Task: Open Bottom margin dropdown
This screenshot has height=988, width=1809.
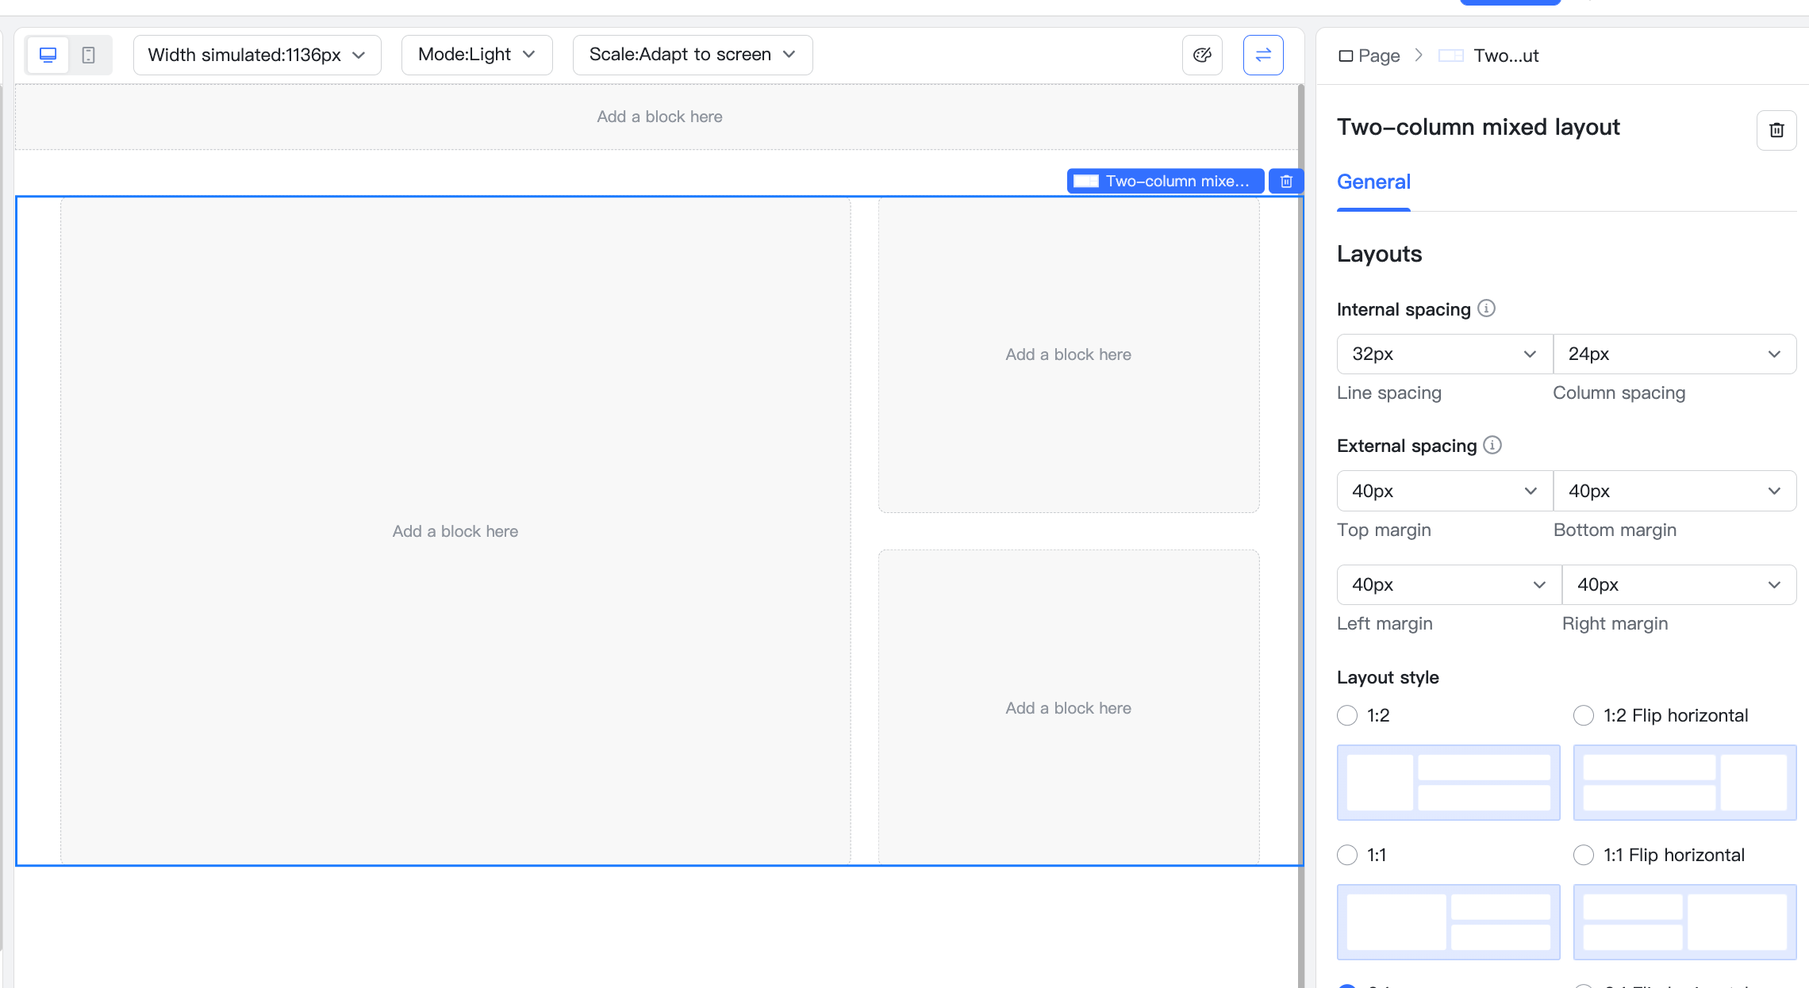Action: point(1675,491)
